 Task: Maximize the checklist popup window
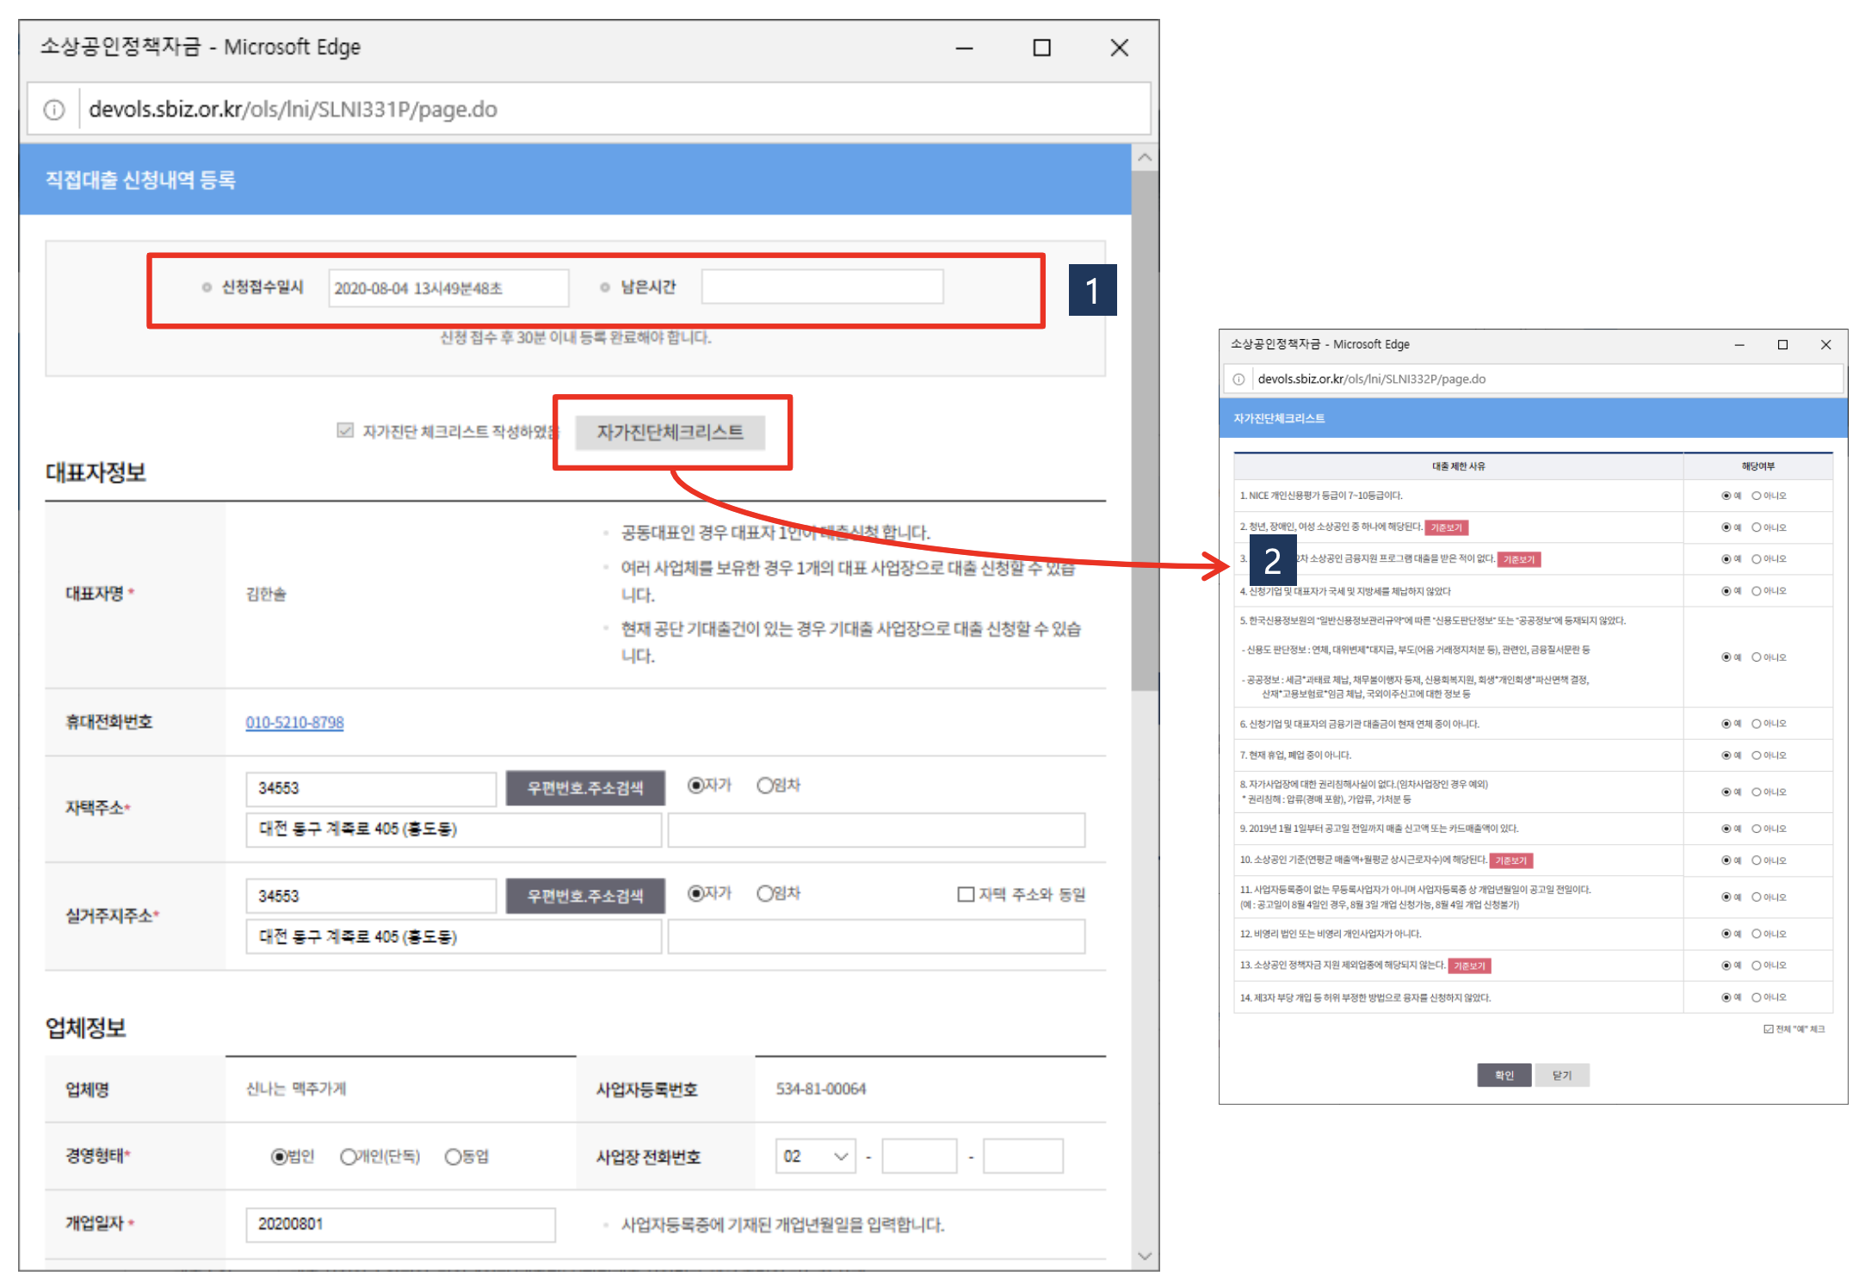click(1782, 345)
